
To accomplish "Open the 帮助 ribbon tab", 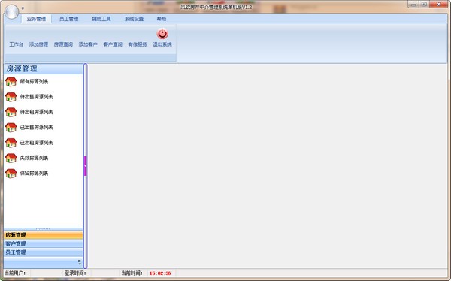I will pos(162,19).
